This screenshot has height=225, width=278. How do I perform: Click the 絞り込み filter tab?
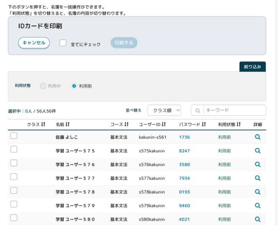coord(253,67)
